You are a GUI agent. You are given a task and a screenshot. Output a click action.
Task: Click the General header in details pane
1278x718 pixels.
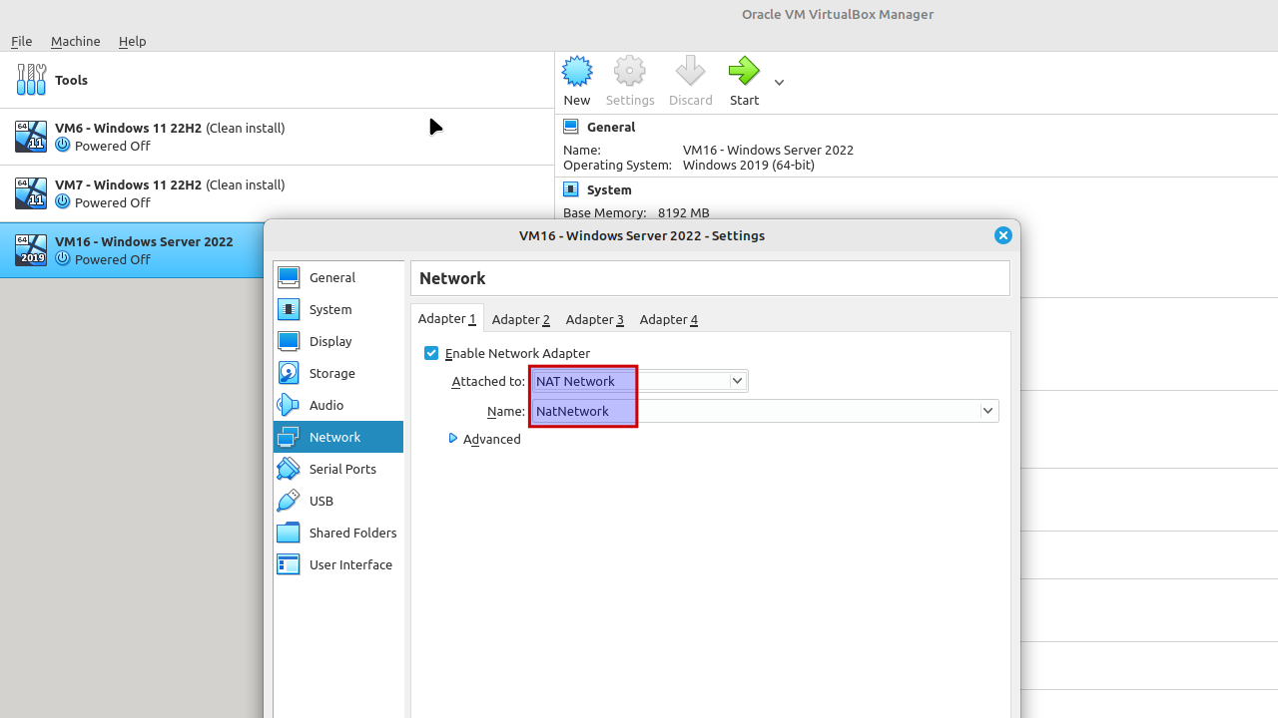(x=611, y=127)
